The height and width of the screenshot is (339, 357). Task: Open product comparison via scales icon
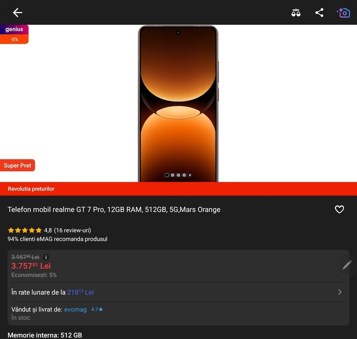296,13
